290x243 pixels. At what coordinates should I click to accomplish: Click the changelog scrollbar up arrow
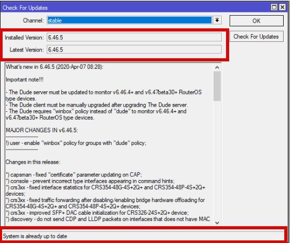217,67
